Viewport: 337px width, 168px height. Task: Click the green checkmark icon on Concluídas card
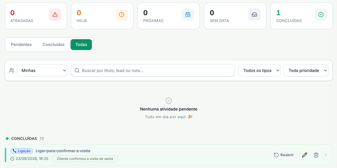pyautogui.click(x=321, y=15)
